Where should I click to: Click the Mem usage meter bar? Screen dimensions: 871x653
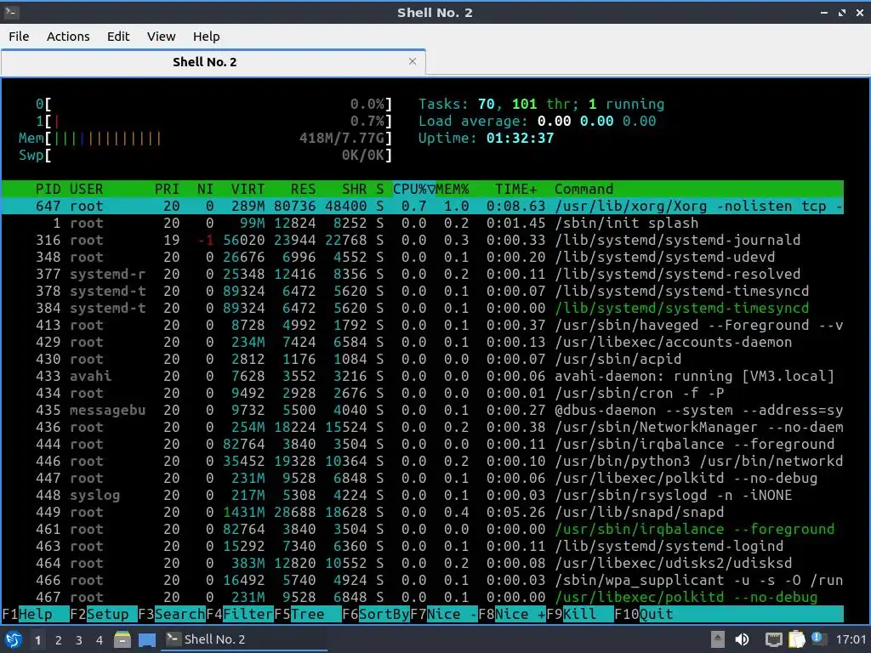pos(205,139)
